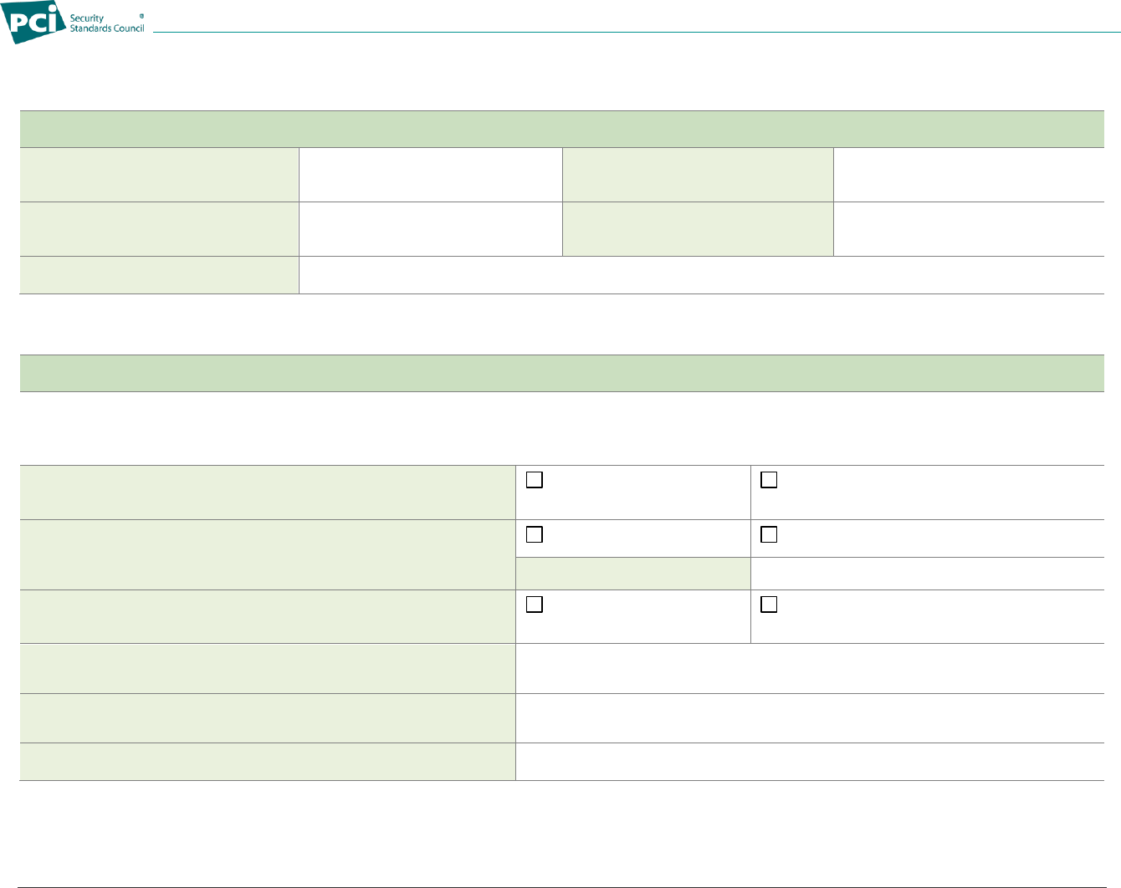This screenshot has width=1121, height=888.
Task: Select the bottom wide white field in lower table
Action: click(809, 762)
